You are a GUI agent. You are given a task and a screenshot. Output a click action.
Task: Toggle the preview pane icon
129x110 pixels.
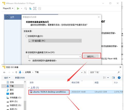pyautogui.click(x=113, y=78)
